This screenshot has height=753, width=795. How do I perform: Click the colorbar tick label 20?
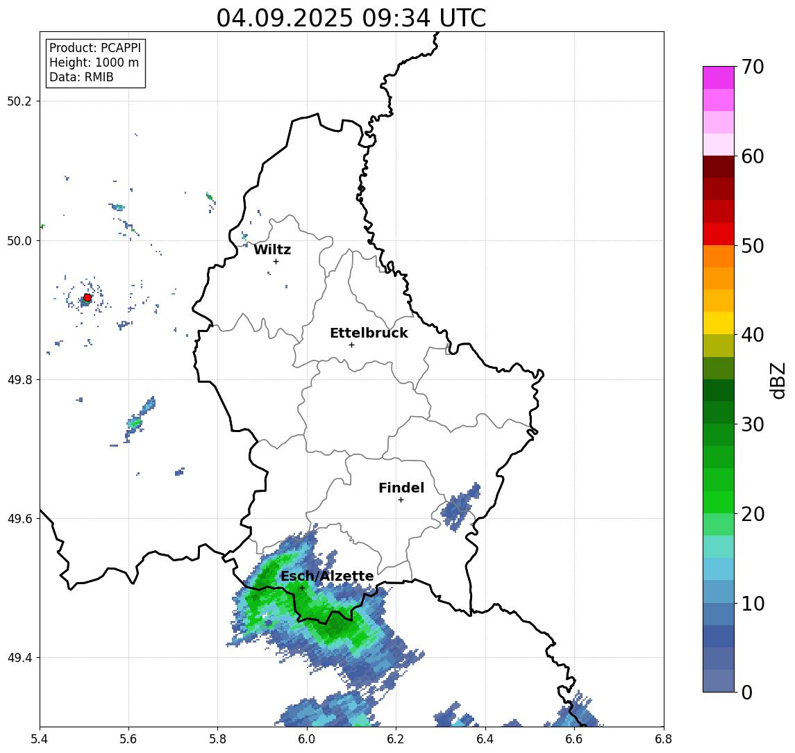pyautogui.click(x=753, y=514)
